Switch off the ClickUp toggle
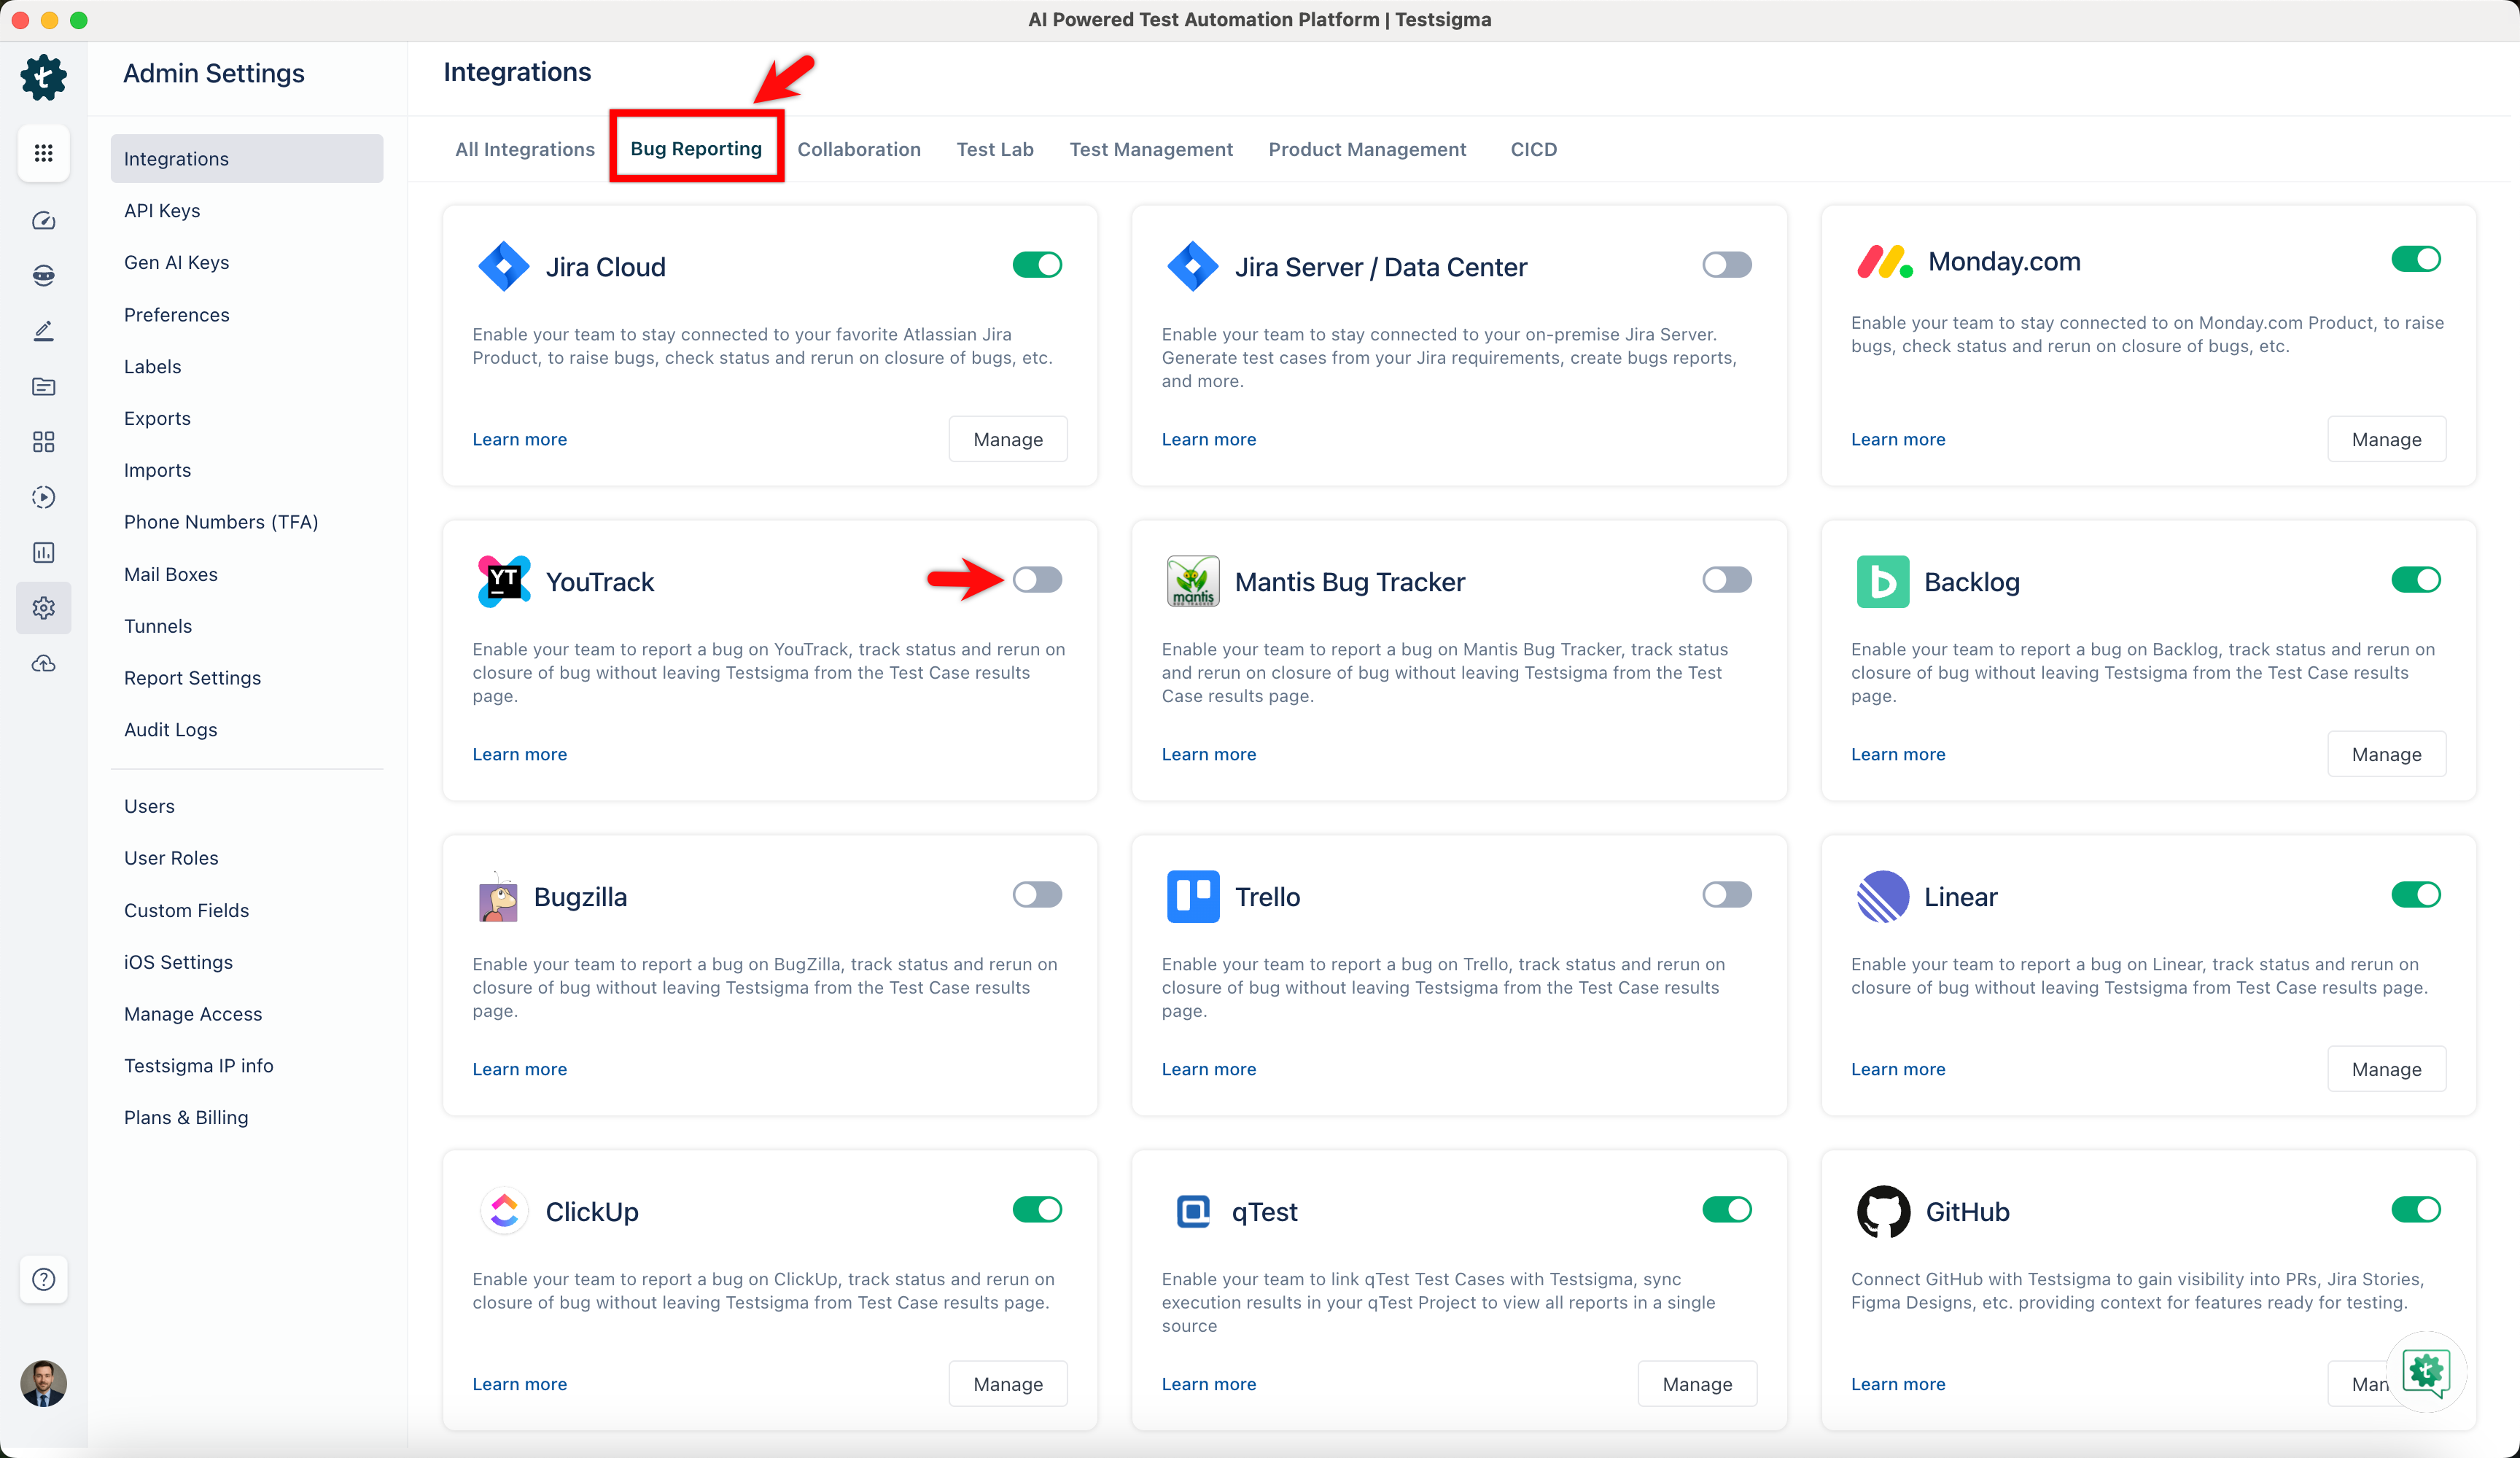2520x1458 pixels. click(1037, 1210)
